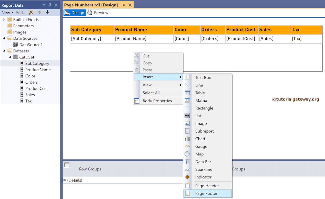The height and width of the screenshot is (199, 325).
Task: Click the Details row group entry
Action: tap(74, 180)
